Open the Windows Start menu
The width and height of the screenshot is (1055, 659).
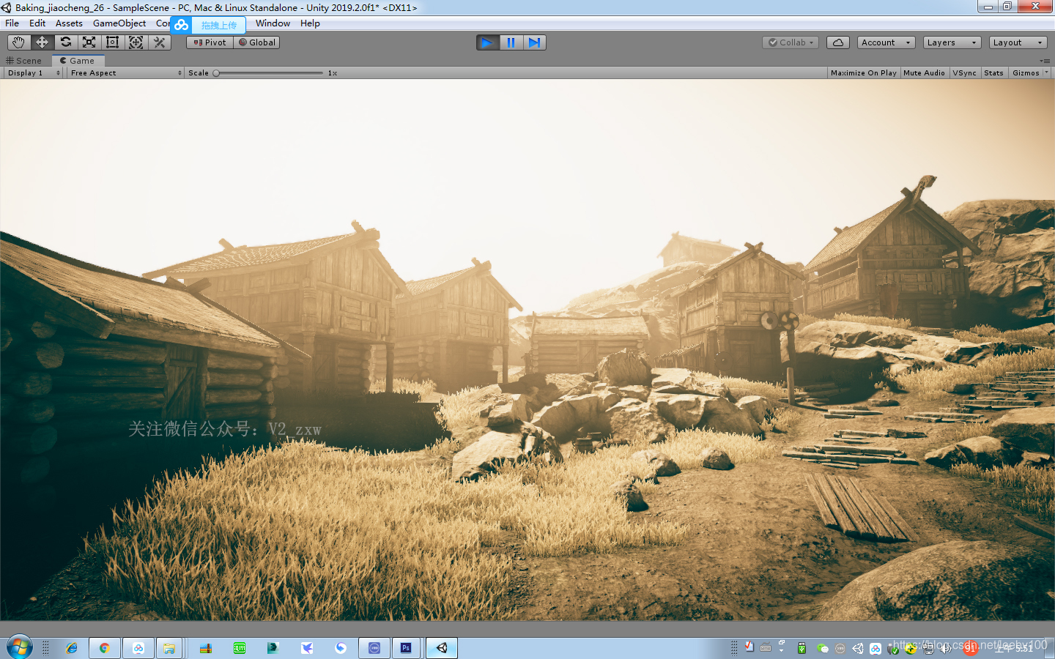point(20,648)
